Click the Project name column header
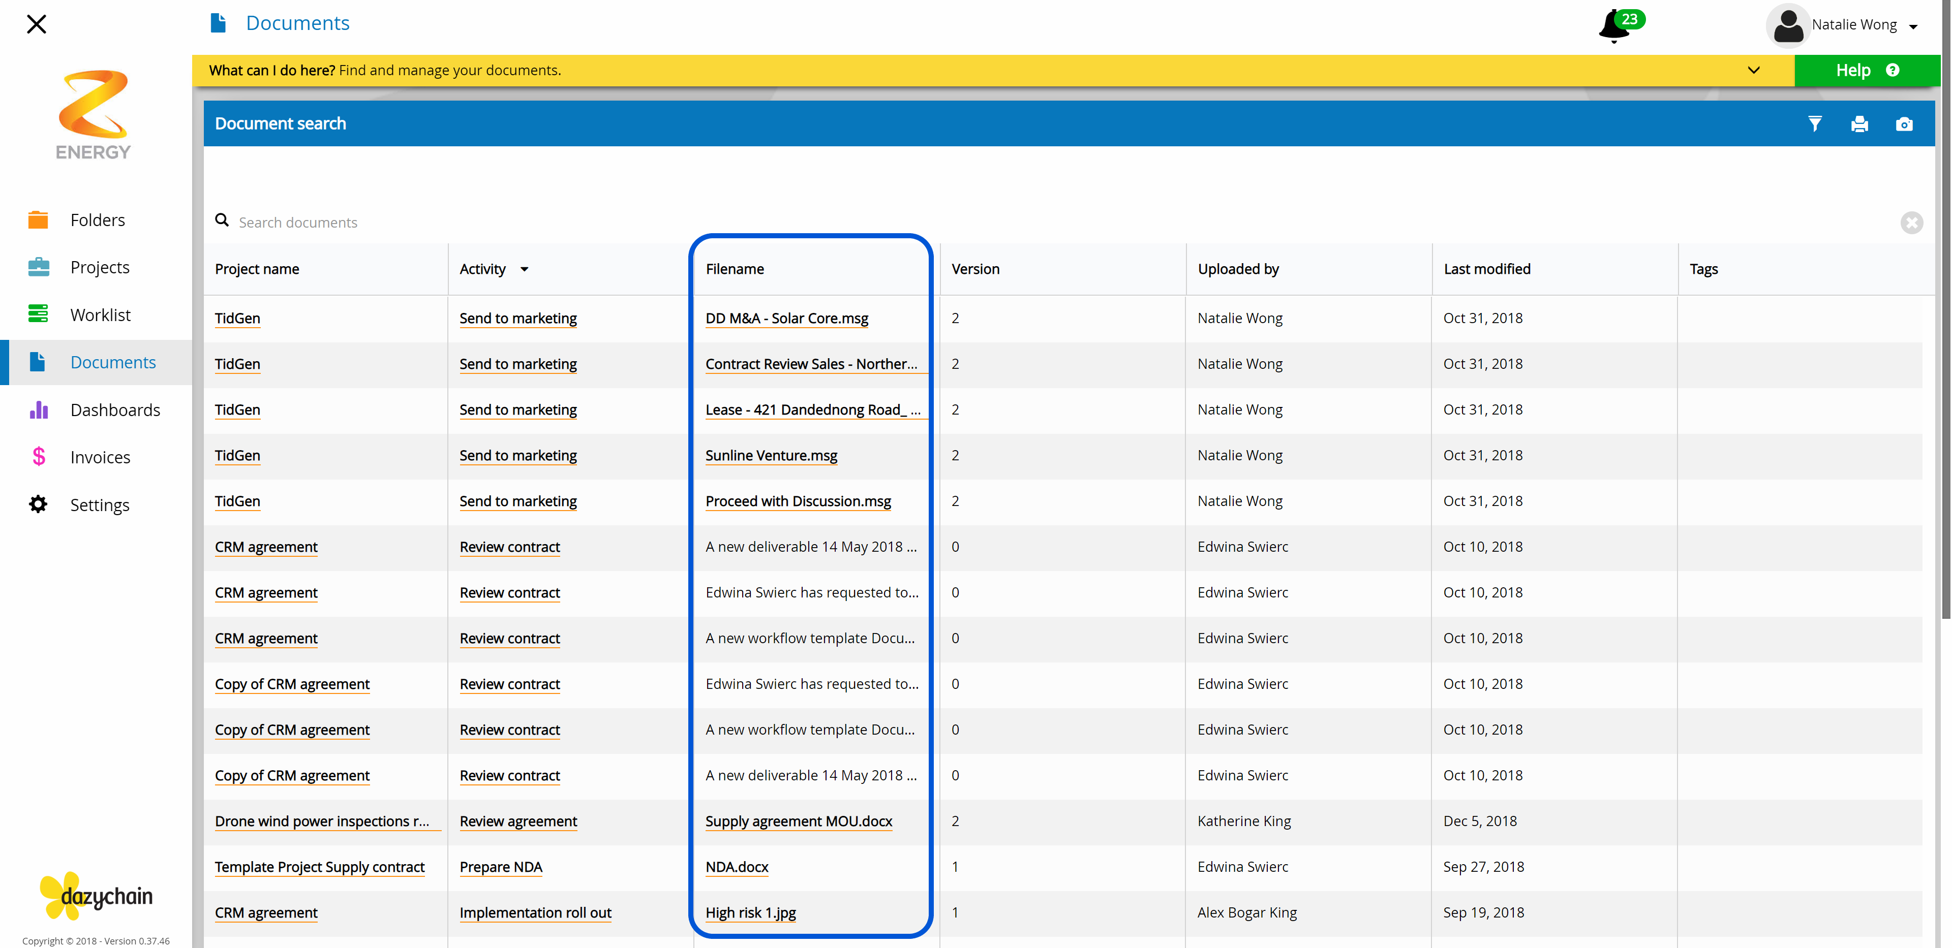This screenshot has width=1952, height=948. 257,270
